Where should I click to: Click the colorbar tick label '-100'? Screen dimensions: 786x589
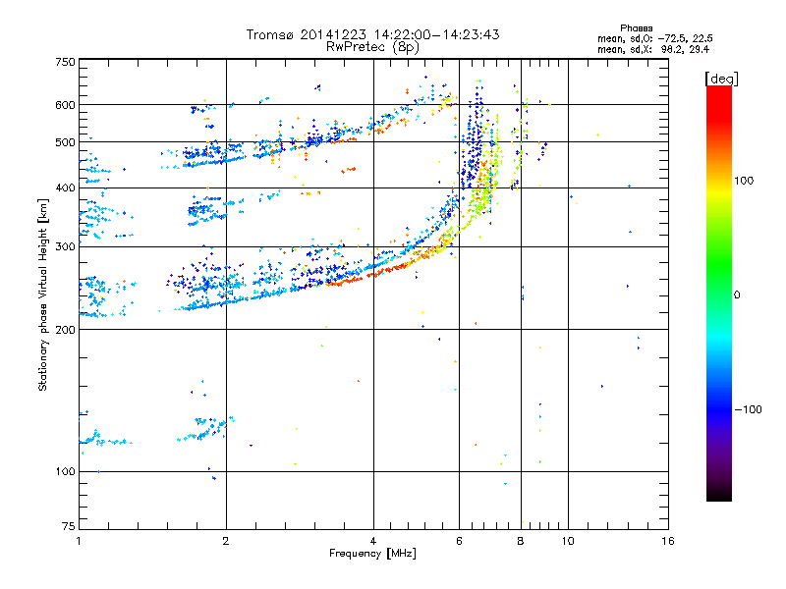point(748,409)
